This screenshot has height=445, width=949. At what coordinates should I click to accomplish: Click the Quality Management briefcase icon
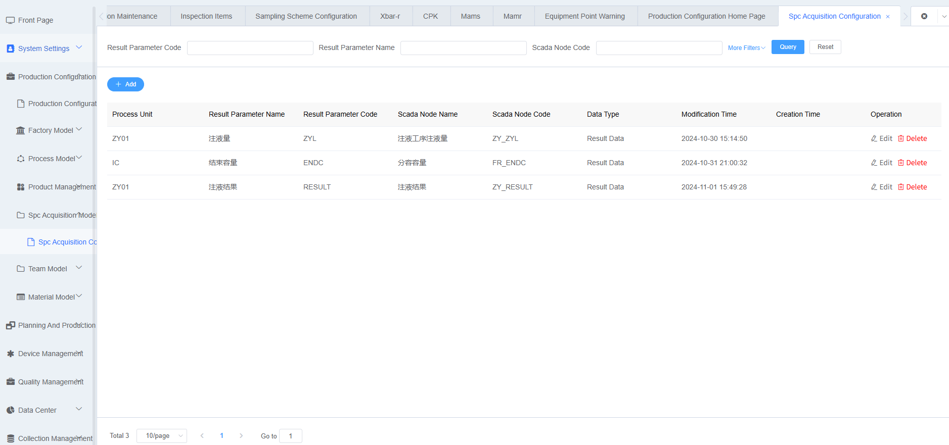point(10,382)
